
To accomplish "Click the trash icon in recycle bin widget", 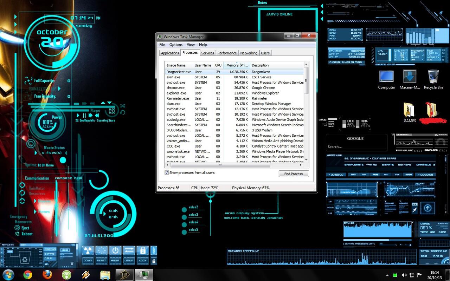I will 72,263.
